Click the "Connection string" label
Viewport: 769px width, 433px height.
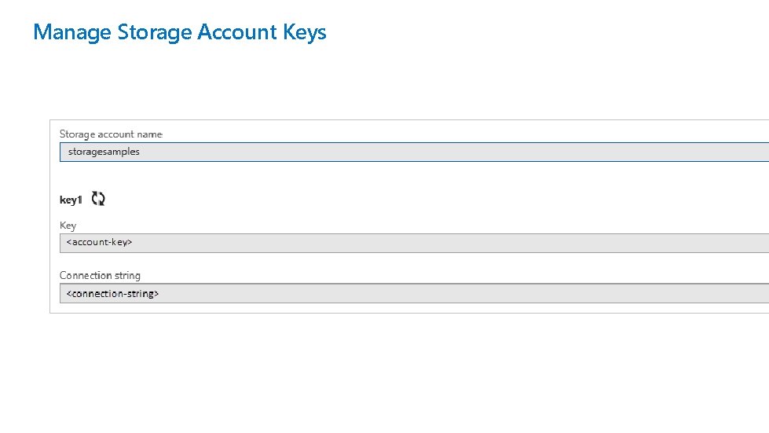click(100, 276)
